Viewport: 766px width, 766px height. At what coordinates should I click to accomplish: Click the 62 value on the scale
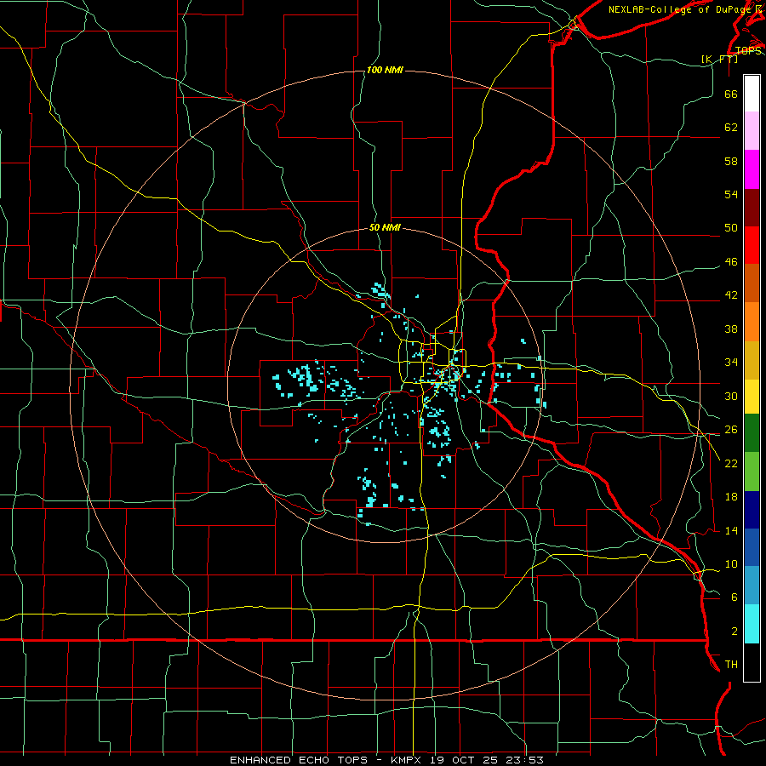[x=731, y=128]
